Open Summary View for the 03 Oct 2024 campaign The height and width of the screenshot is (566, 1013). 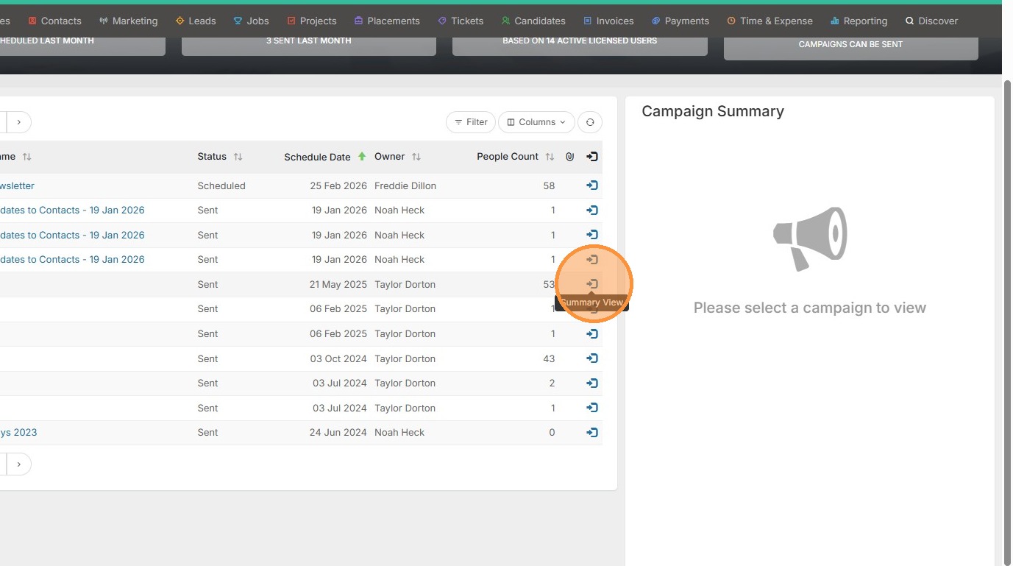point(591,358)
